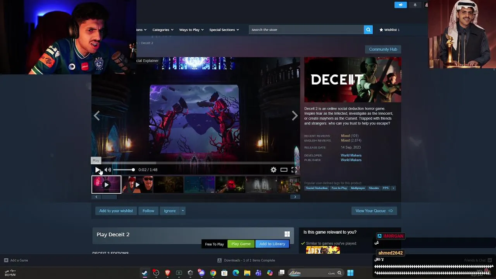This screenshot has height=279, width=496.
Task: Open the recent reviews Mixed (109) summary
Action: (350, 136)
